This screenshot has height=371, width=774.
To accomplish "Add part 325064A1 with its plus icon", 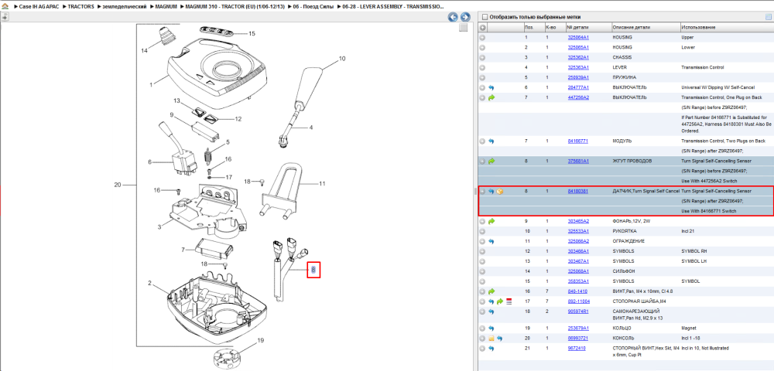I will click(x=483, y=37).
